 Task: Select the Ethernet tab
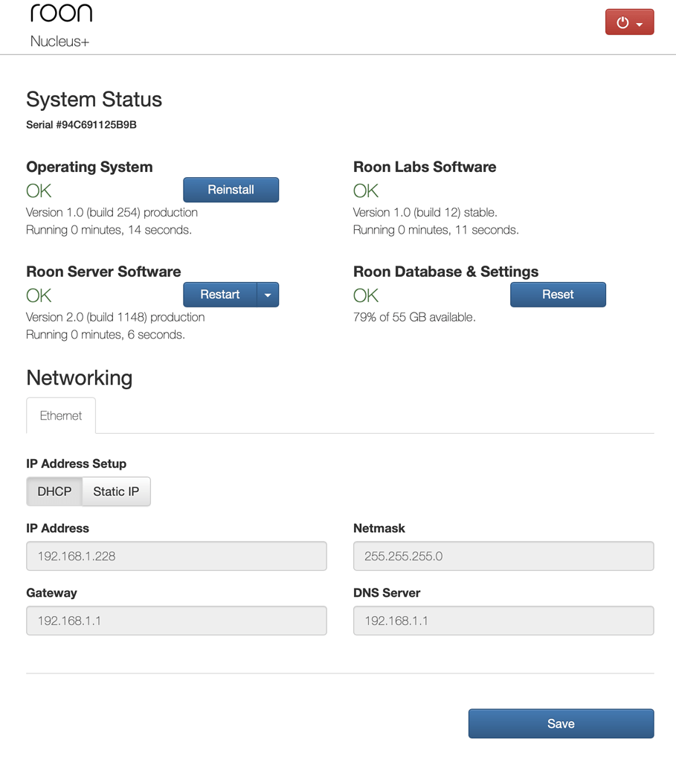(x=60, y=415)
